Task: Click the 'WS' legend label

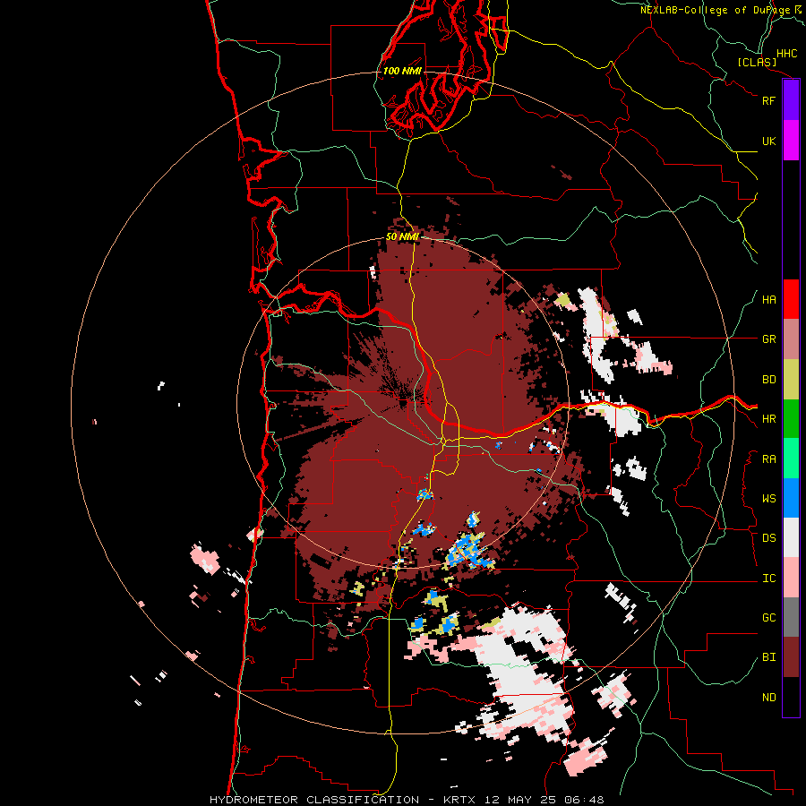Action: click(768, 499)
